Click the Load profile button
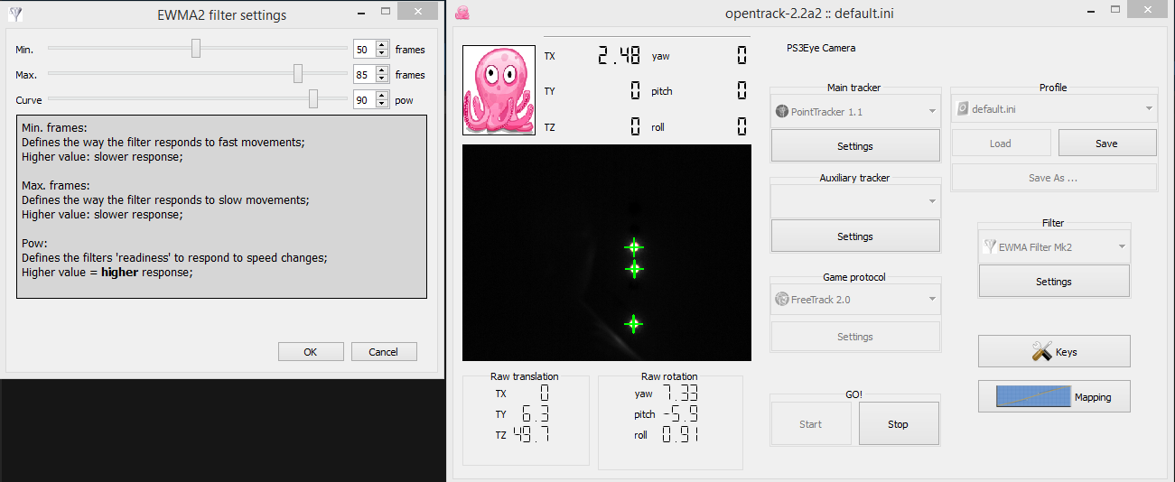 tap(1001, 144)
